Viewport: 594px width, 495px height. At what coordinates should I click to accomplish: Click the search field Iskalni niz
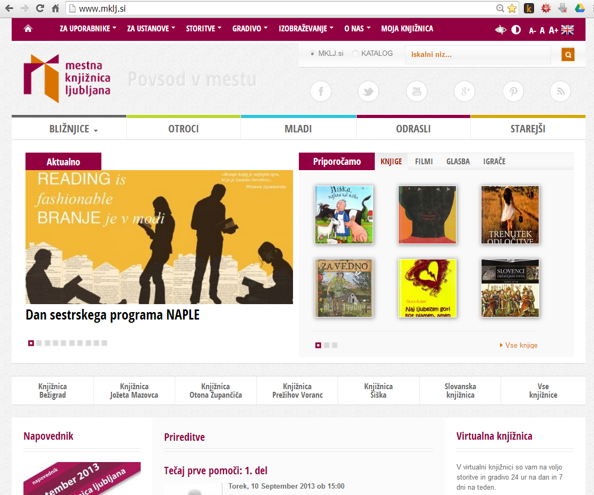click(478, 55)
